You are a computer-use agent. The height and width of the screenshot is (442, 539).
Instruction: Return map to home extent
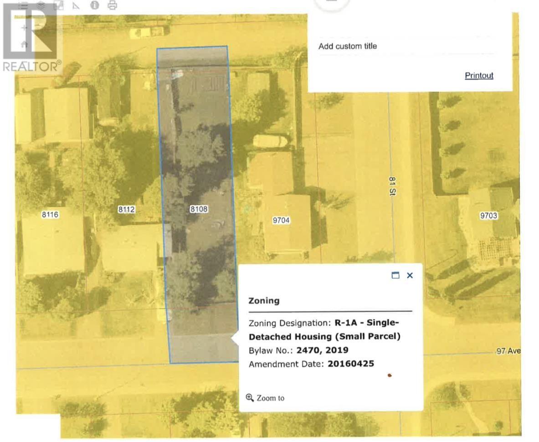tap(24, 44)
